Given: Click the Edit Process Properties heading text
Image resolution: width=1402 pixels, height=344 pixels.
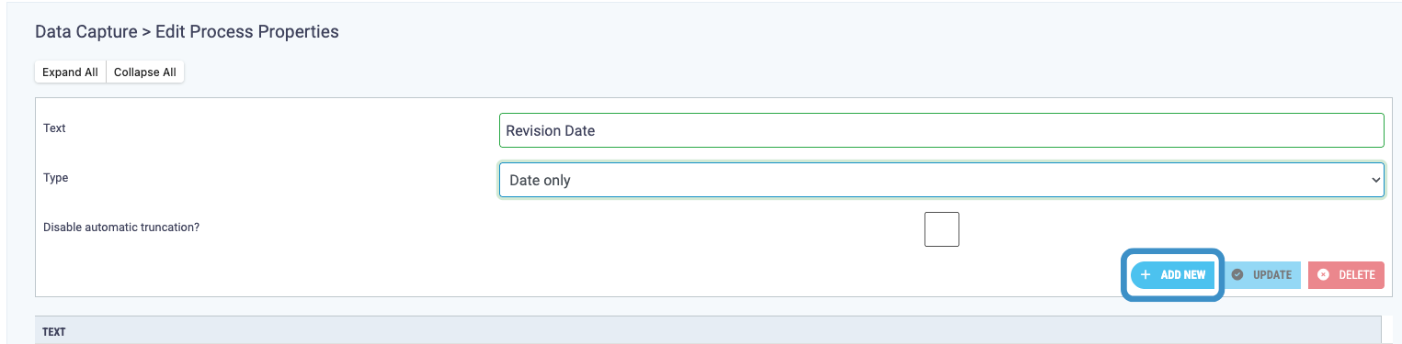Looking at the screenshot, I should click(x=247, y=32).
